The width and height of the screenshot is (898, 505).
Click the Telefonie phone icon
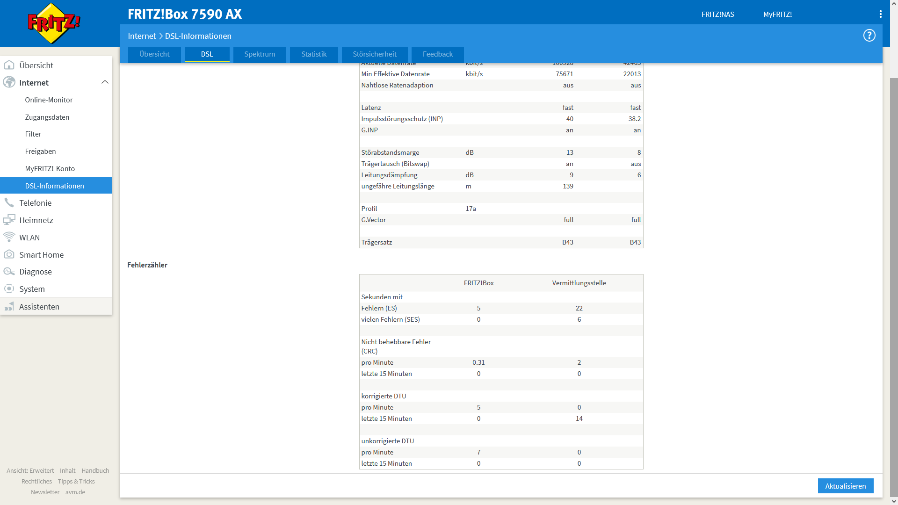click(9, 203)
